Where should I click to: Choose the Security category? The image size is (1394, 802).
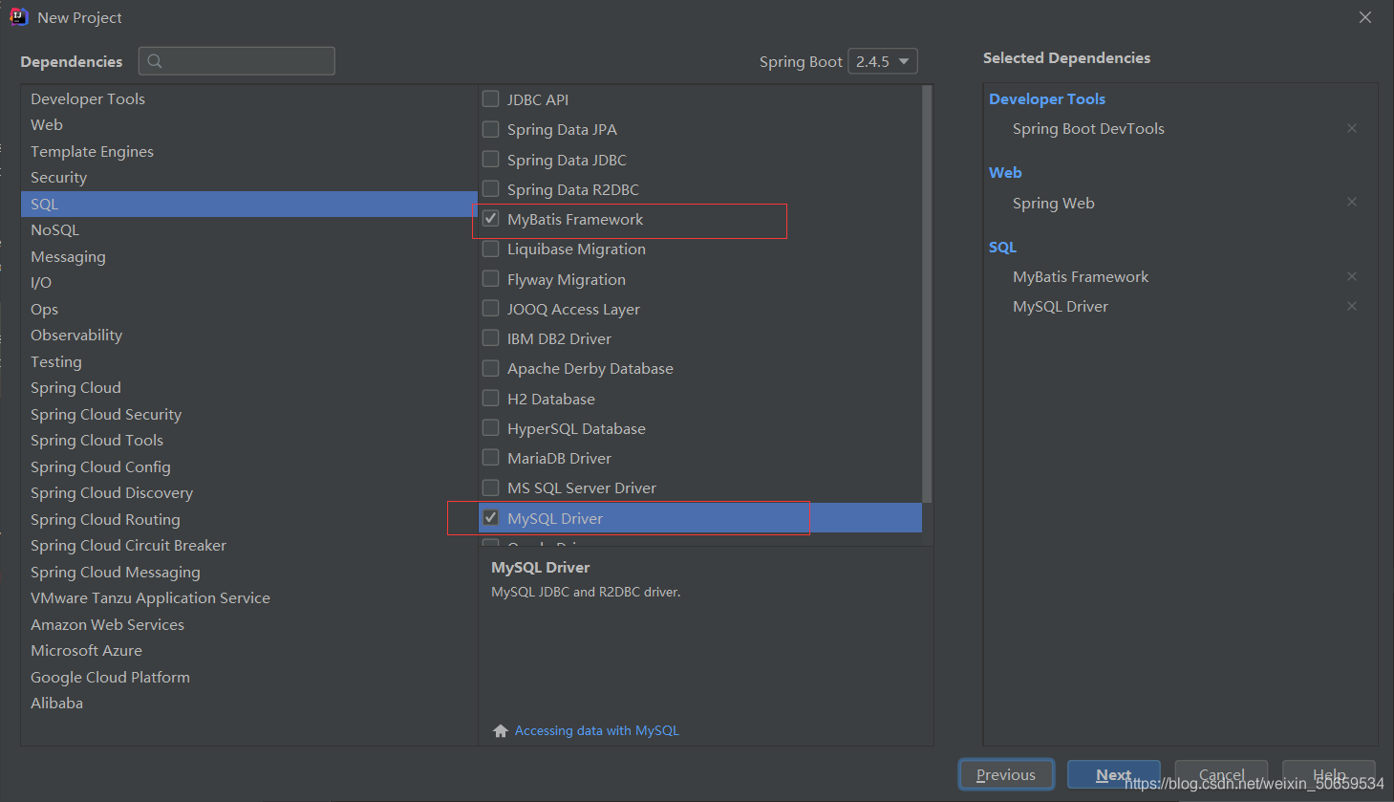[x=249, y=177]
